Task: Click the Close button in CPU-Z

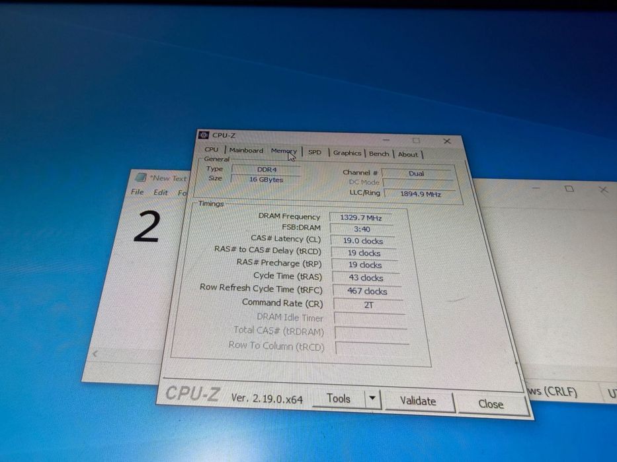Action: [491, 404]
